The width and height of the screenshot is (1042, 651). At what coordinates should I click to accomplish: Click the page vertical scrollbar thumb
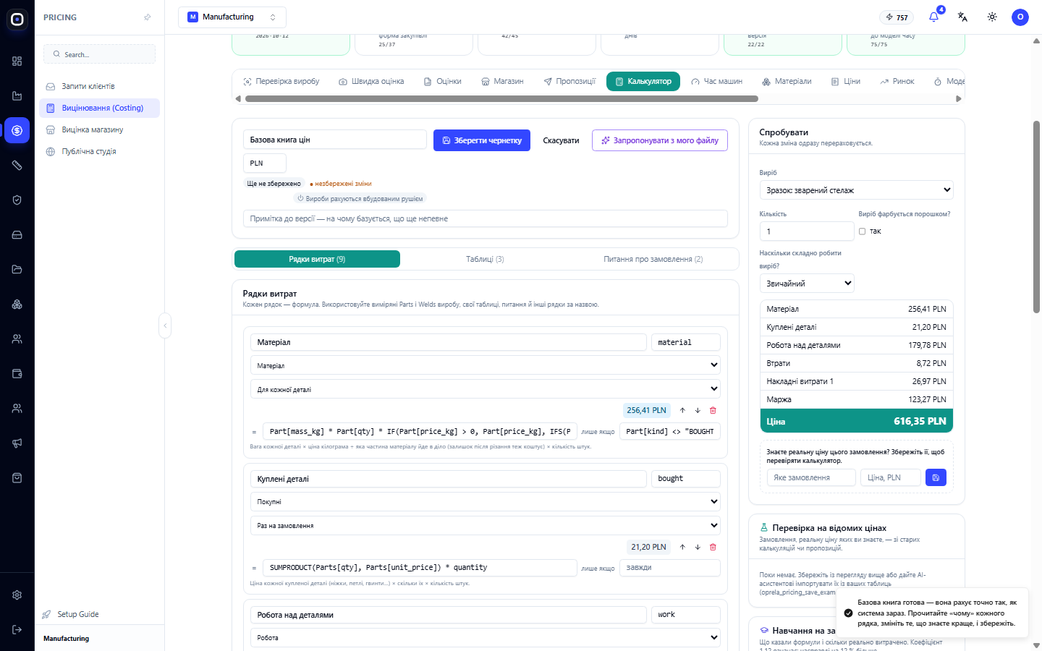pos(1036,217)
